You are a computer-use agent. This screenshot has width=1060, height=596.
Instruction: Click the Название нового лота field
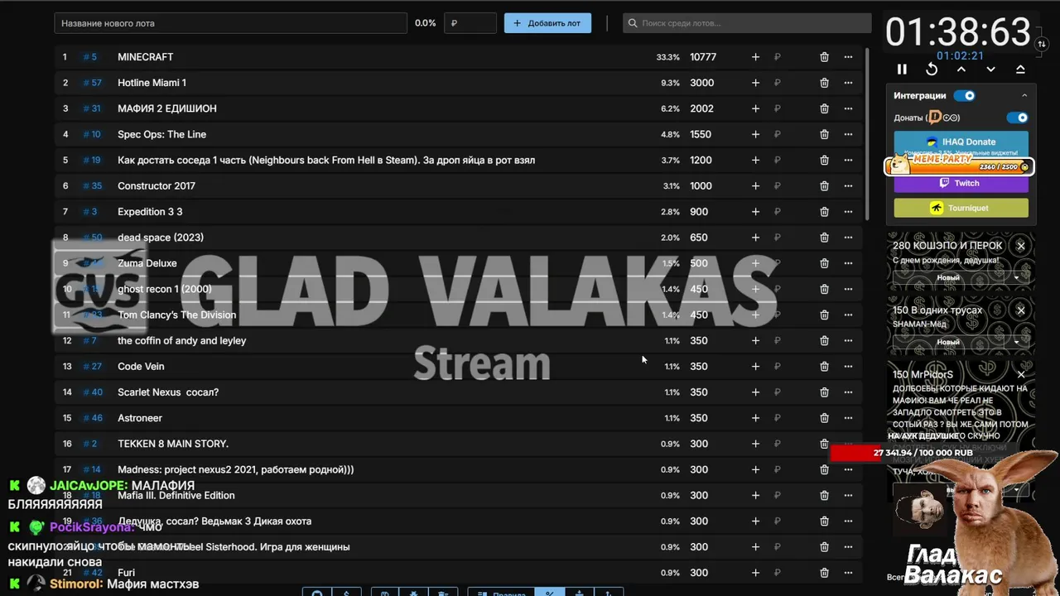230,23
